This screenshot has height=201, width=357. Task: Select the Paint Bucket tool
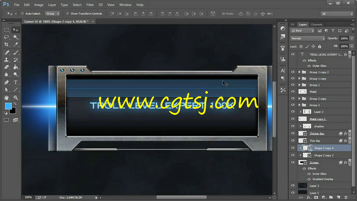[x=16, y=67]
